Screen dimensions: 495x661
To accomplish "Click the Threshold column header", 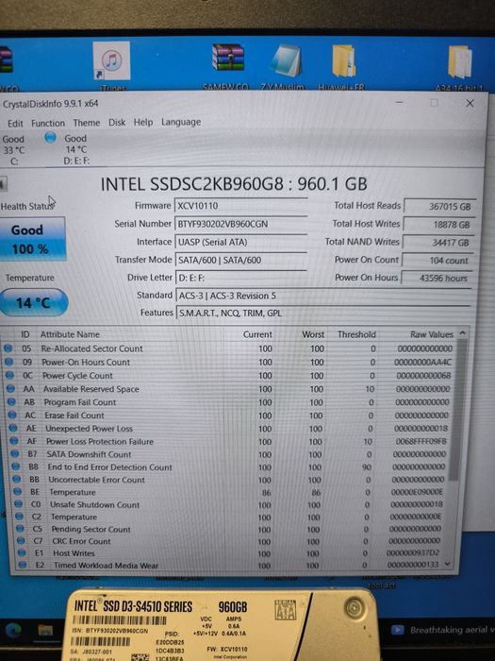I will point(356,334).
